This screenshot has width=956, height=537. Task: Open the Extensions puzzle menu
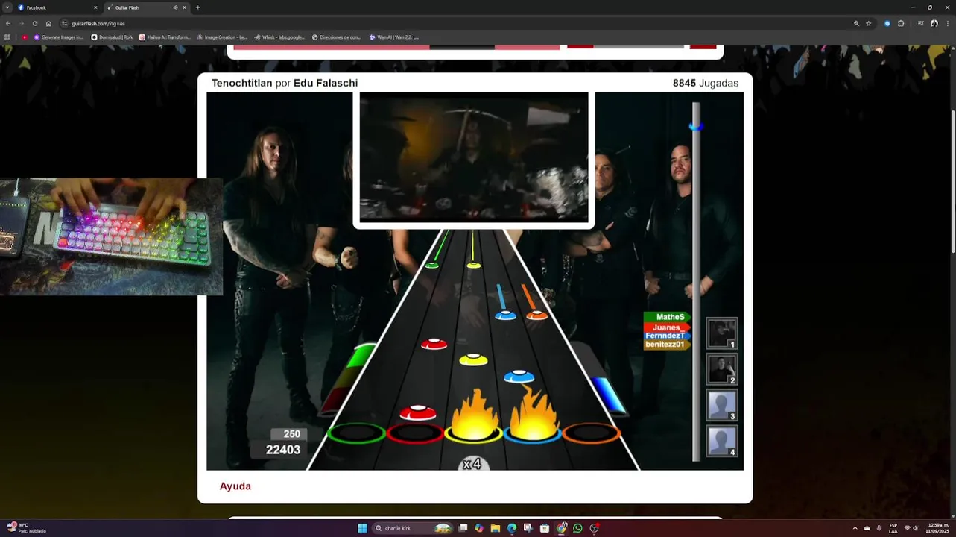point(901,23)
